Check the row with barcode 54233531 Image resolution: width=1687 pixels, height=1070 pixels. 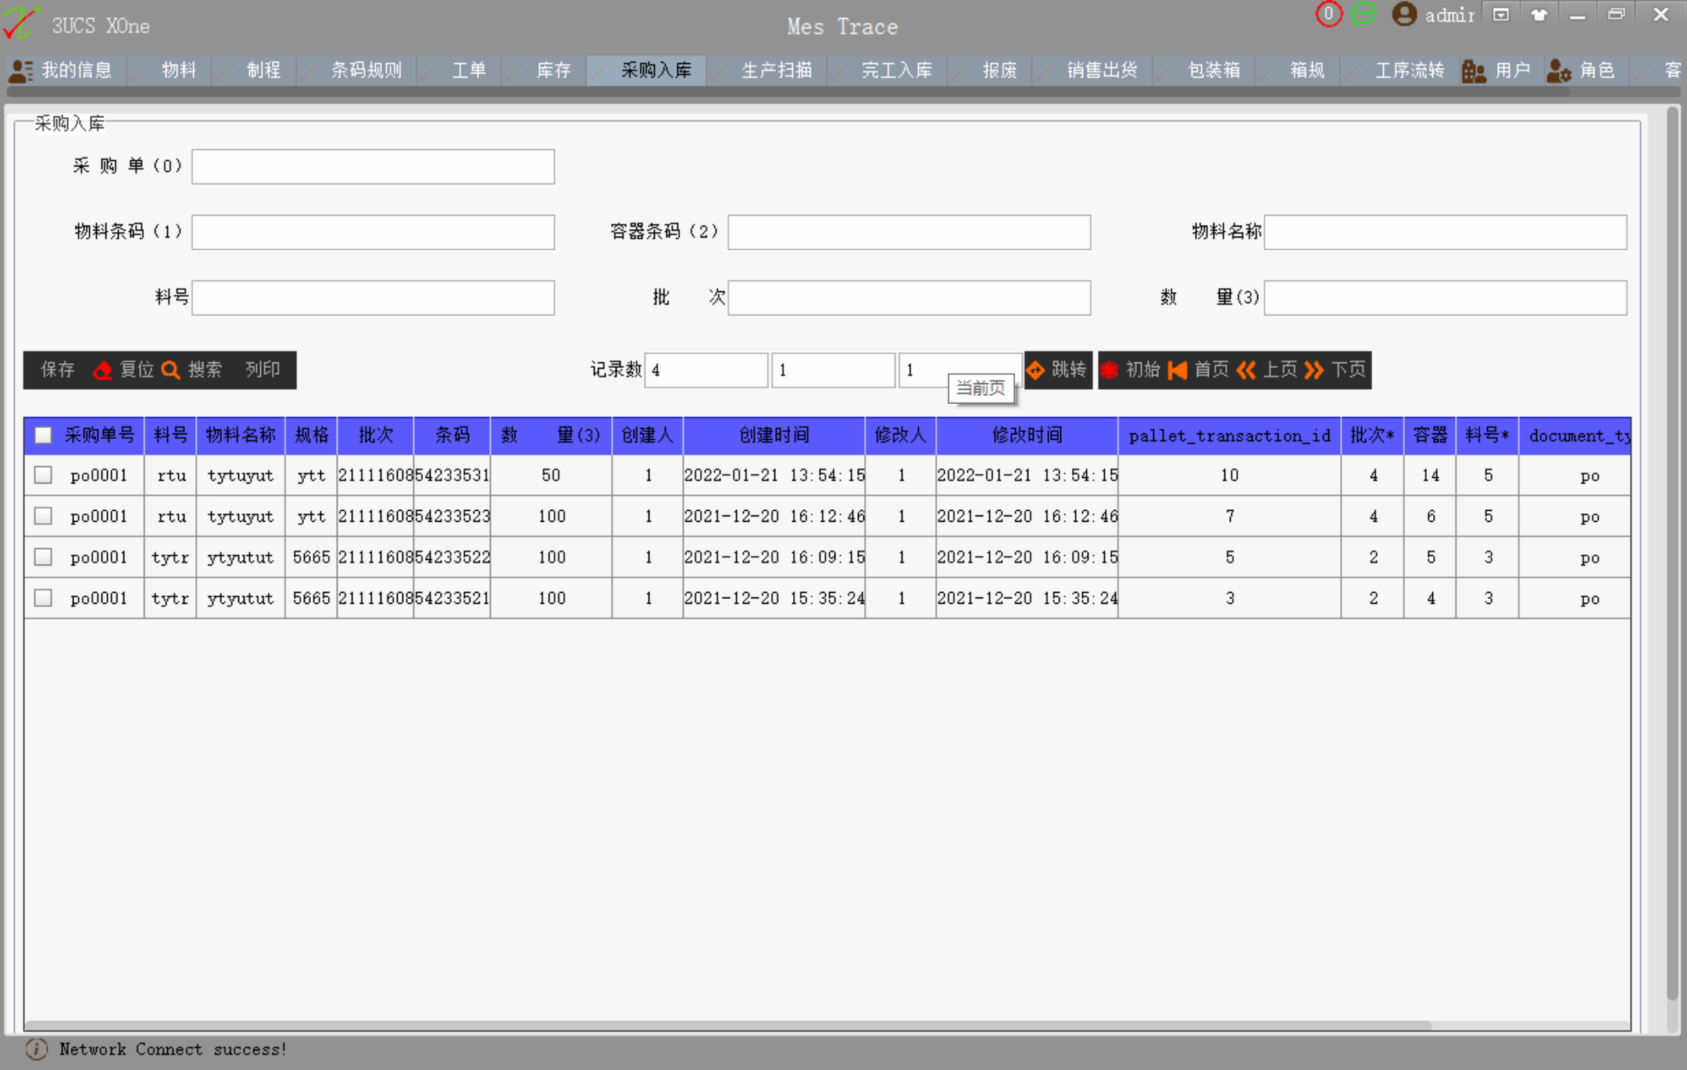pos(44,475)
